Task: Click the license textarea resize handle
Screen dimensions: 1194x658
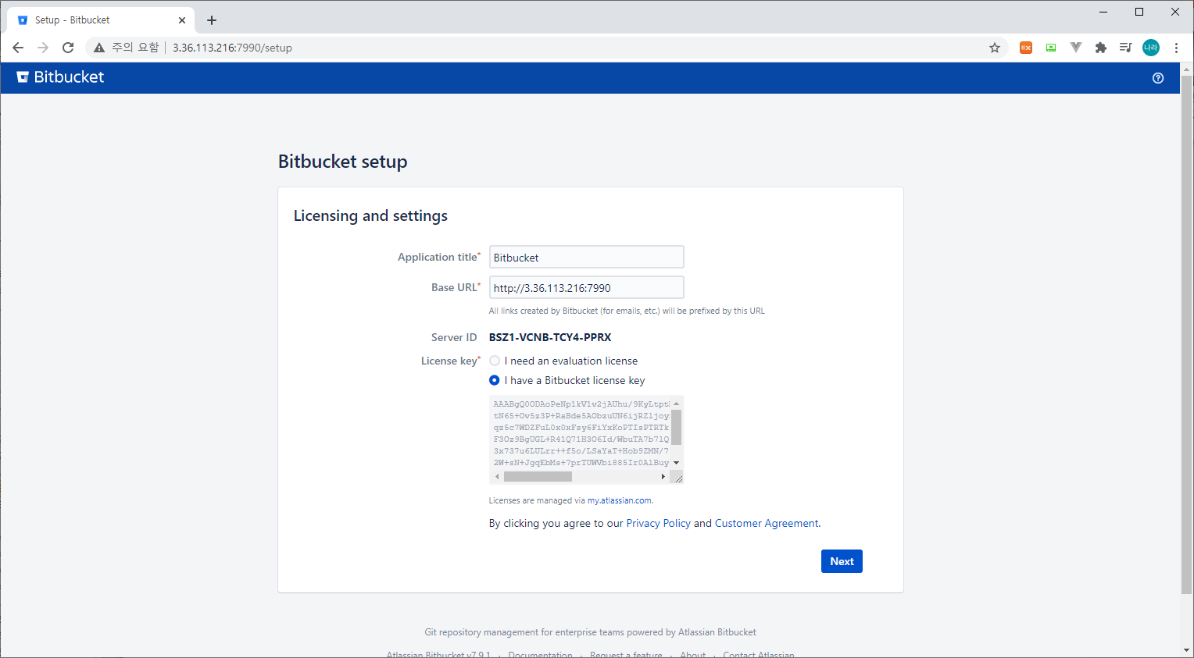Action: pos(677,477)
